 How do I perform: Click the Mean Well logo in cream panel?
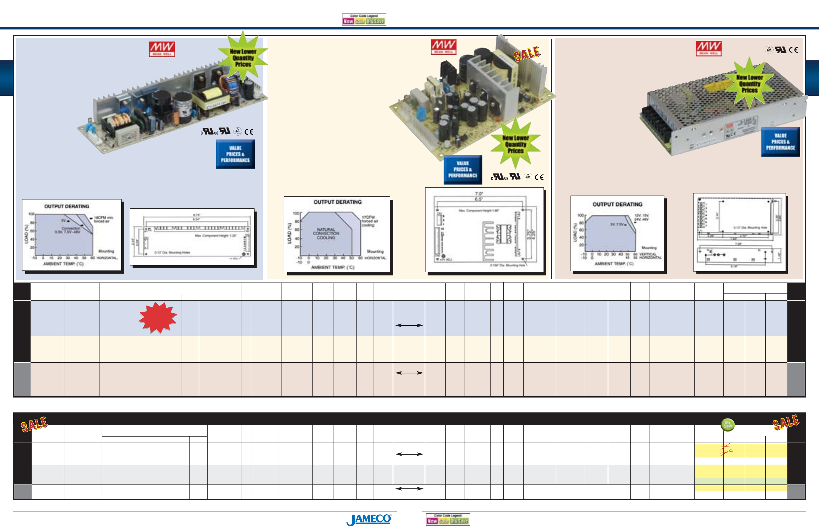tap(444, 47)
